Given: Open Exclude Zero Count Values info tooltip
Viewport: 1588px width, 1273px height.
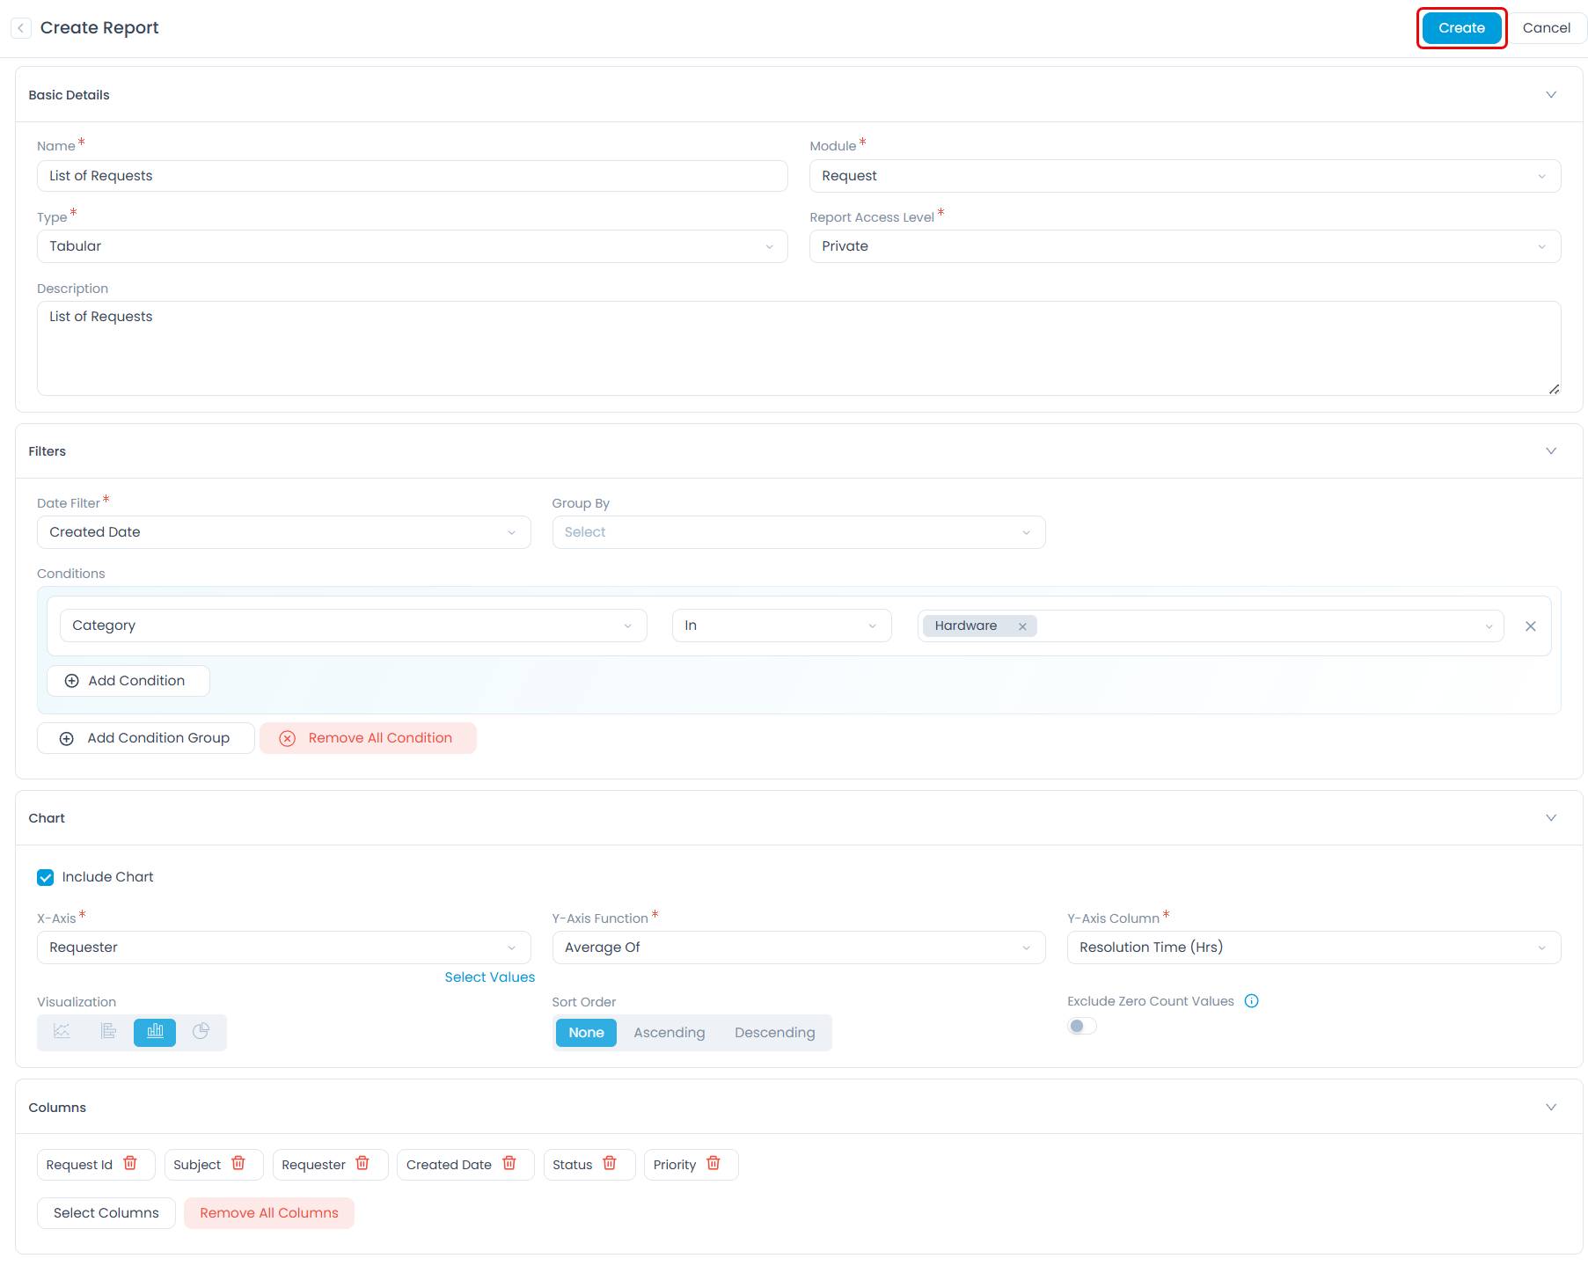Looking at the screenshot, I should [1252, 1001].
